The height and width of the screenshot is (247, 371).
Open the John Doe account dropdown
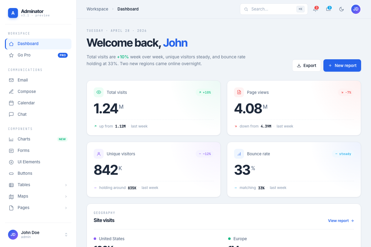click(x=66, y=235)
